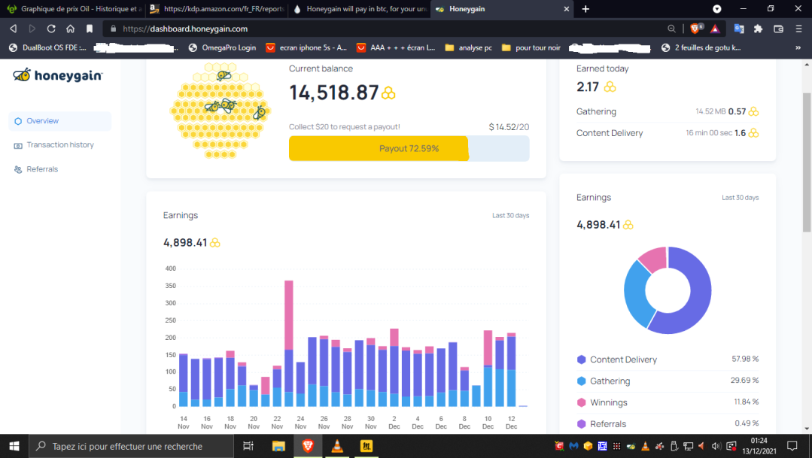
Task: Click the zoom magnifier in address bar
Action: click(672, 29)
